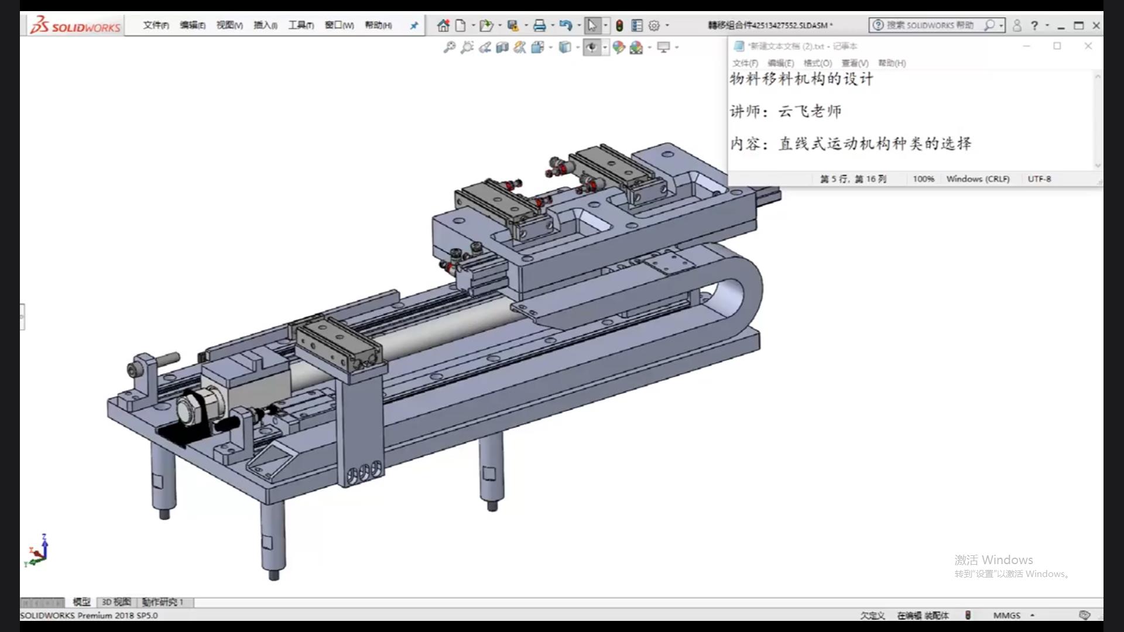The width and height of the screenshot is (1124, 632).
Task: Rebuild model with traffic light icon
Action: 619,25
